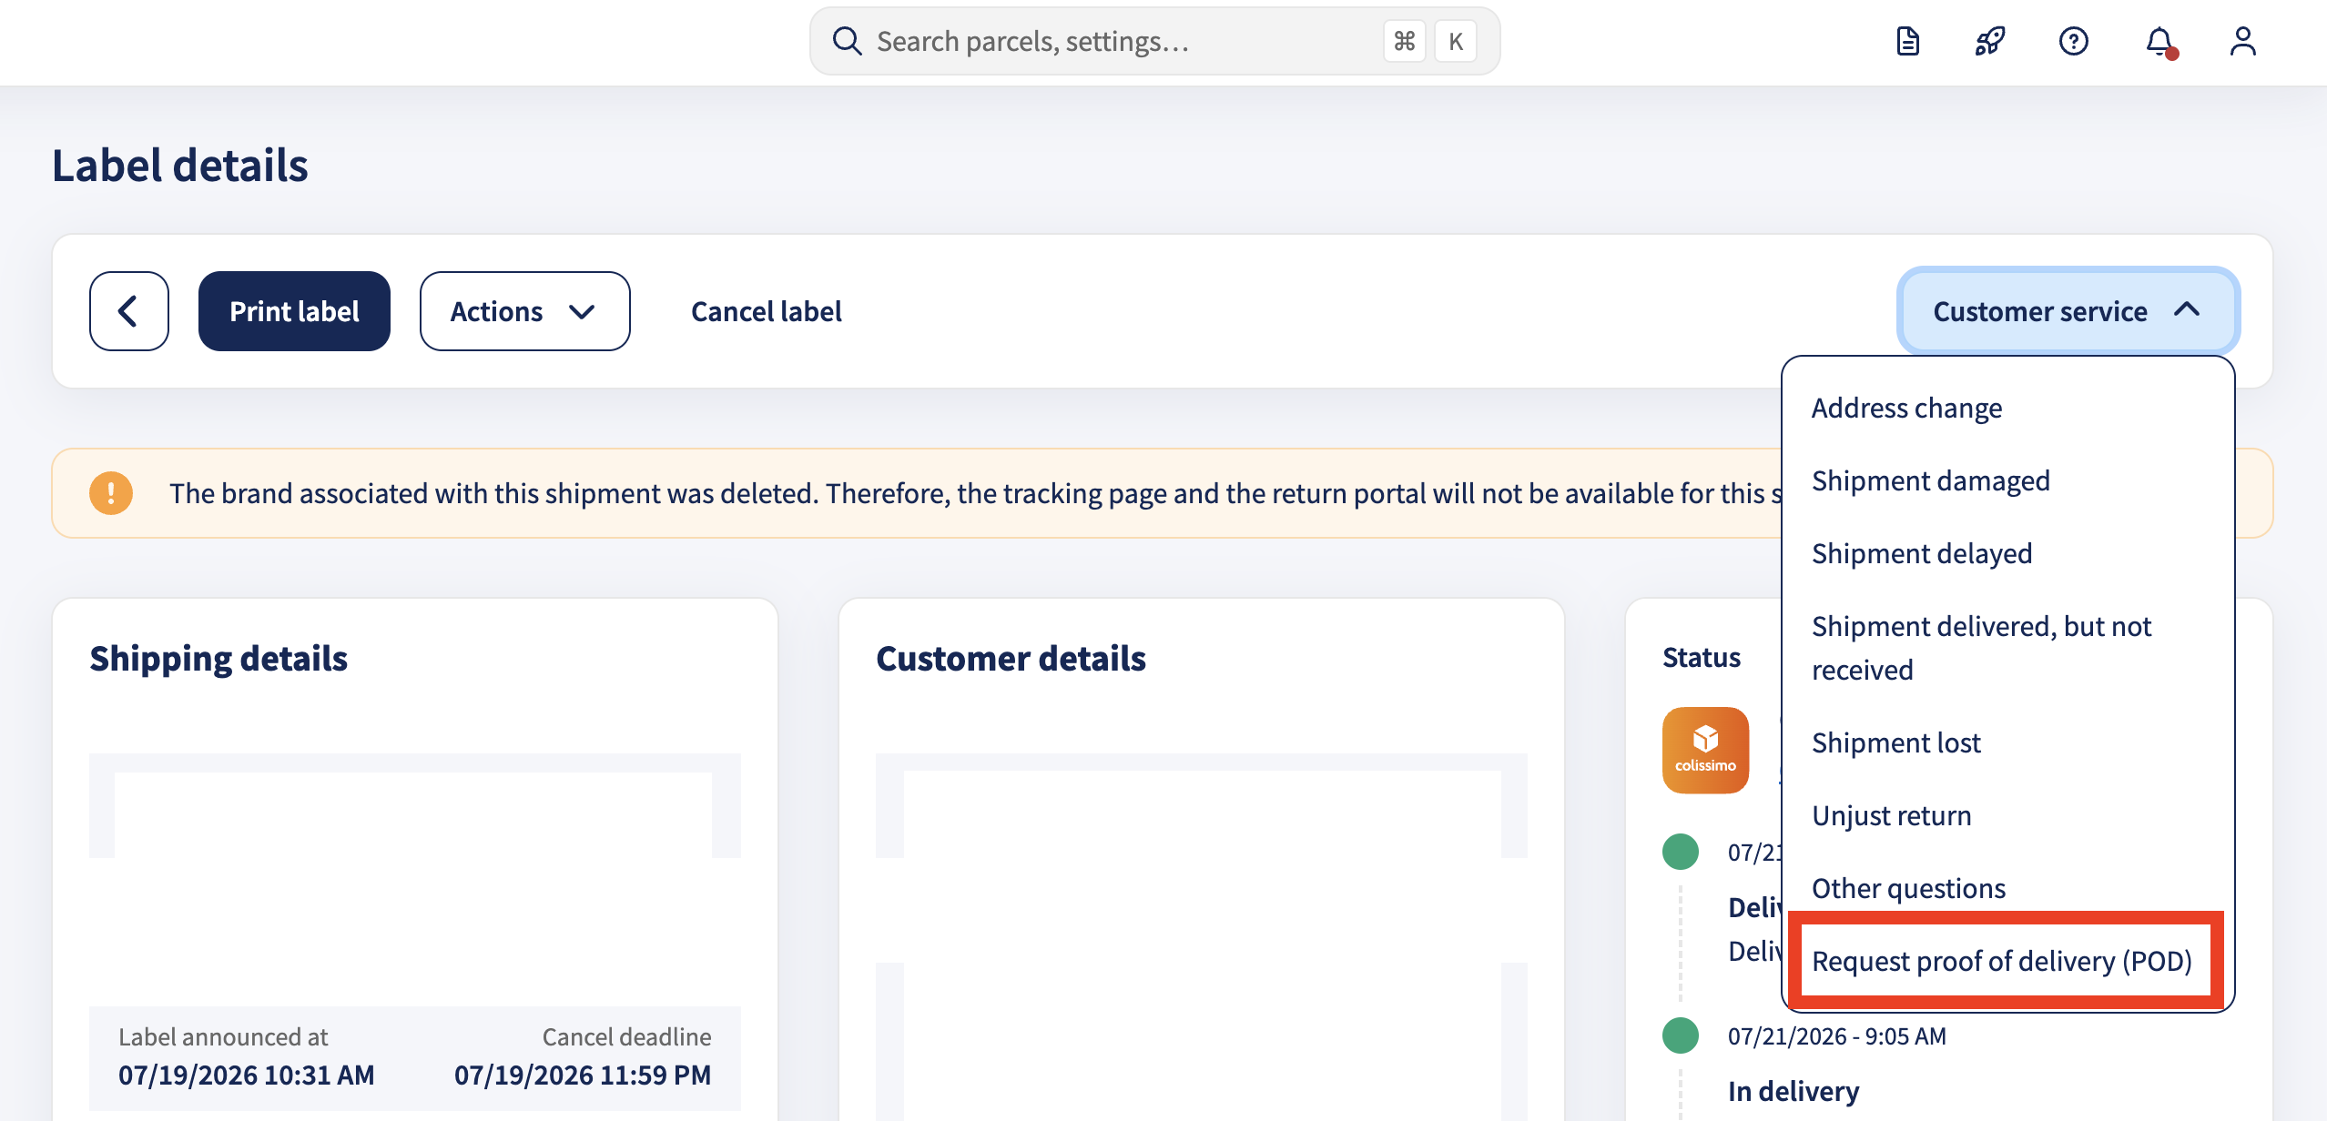
Task: Collapse the Customer service dropdown
Action: [x=2068, y=311]
